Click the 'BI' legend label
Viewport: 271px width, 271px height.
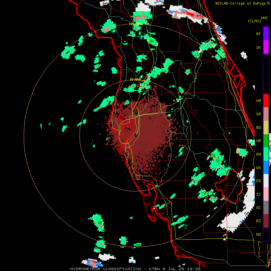(x=258, y=221)
